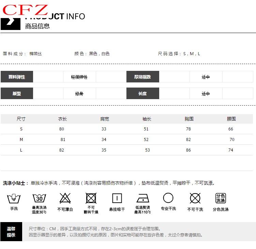
Task: Click the 分色洗涤 separate colors wash icon
Action: point(221,198)
